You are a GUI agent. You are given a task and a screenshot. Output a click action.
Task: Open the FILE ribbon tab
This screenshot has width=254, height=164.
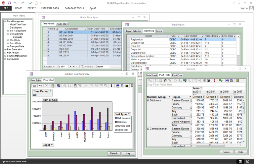click(6, 8)
